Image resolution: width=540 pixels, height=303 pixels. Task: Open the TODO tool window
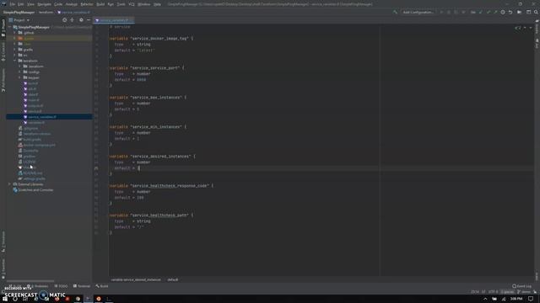pyautogui.click(x=61, y=286)
